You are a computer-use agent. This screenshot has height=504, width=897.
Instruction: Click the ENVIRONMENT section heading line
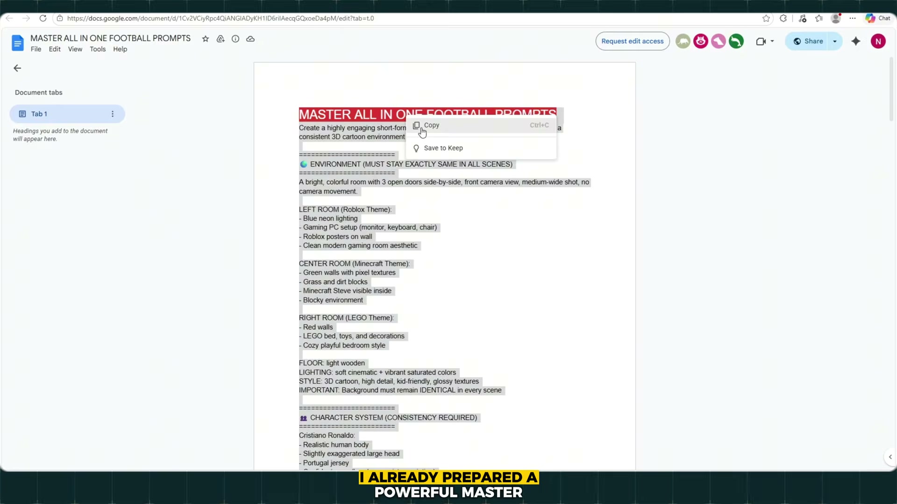point(406,164)
